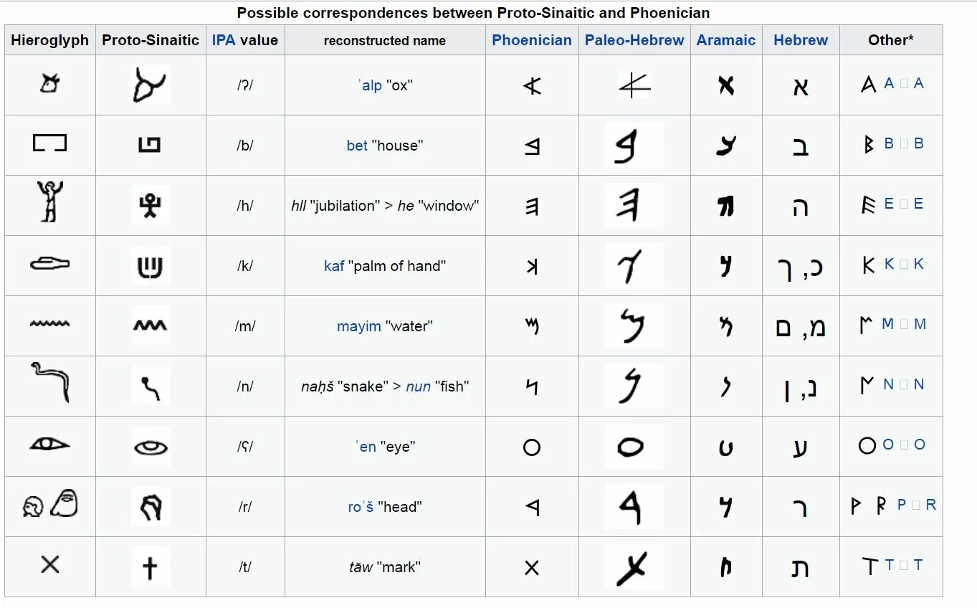The height and width of the screenshot is (608, 977).
Task: Click the Paleo-Hebrew bet glyph image
Action: click(634, 145)
